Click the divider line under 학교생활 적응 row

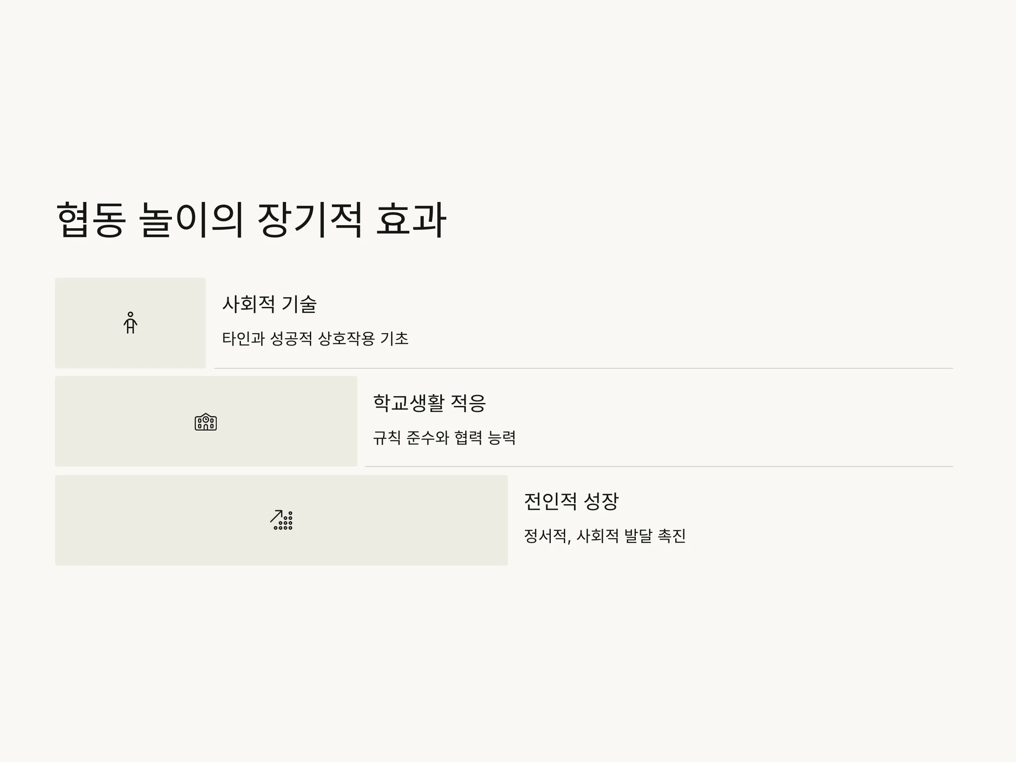659,467
